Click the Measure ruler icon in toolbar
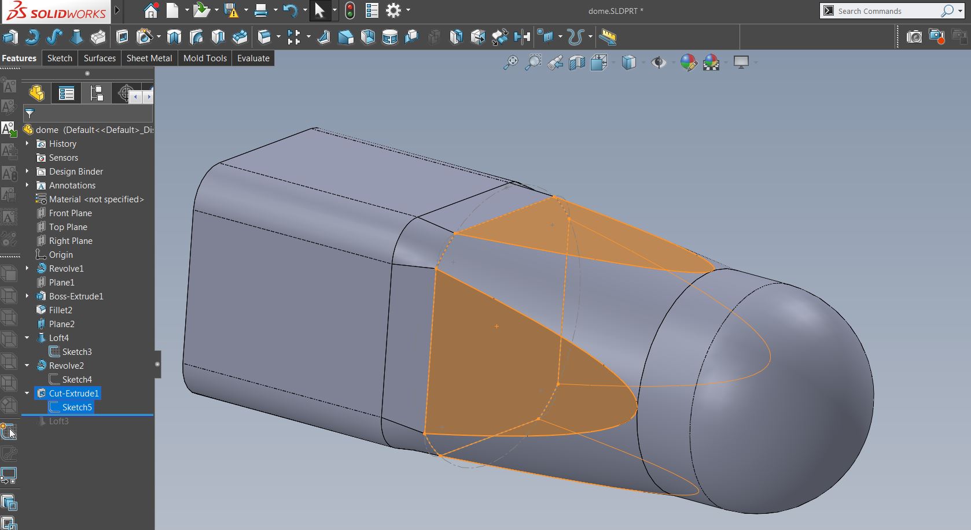Screen dimensions: 971x530 608,38
